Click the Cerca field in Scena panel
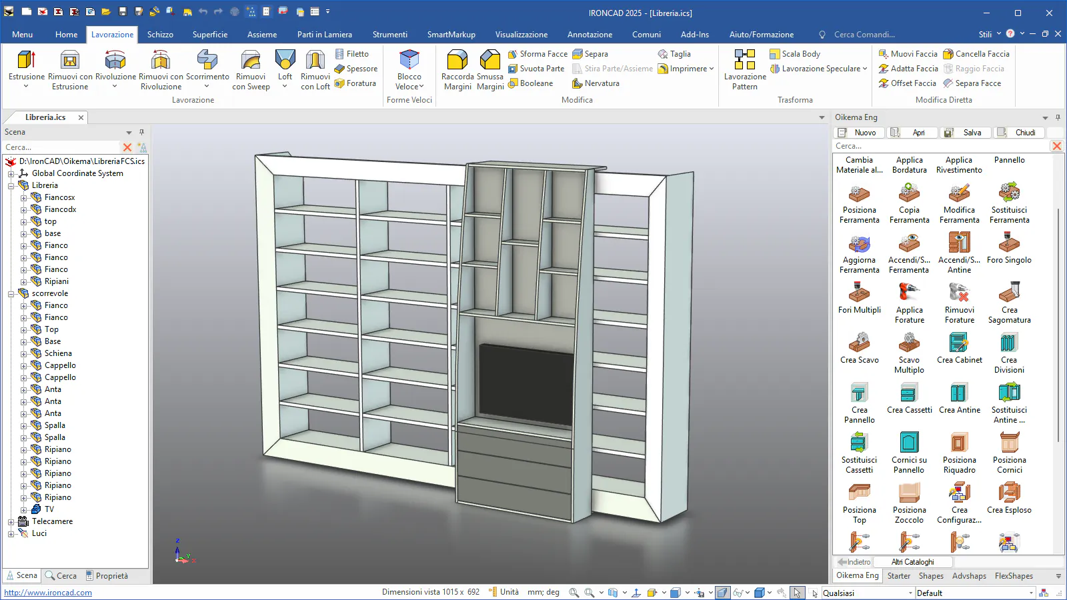The image size is (1067, 600). (60, 147)
